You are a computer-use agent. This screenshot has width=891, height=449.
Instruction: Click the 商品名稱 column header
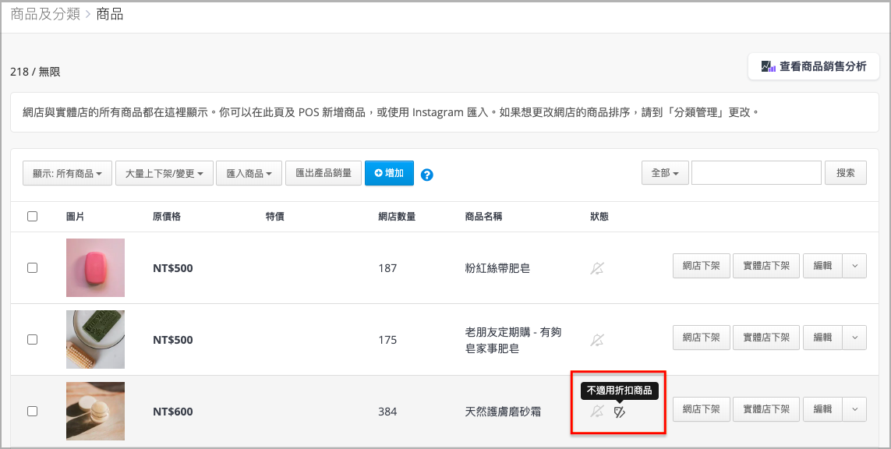[x=483, y=217]
